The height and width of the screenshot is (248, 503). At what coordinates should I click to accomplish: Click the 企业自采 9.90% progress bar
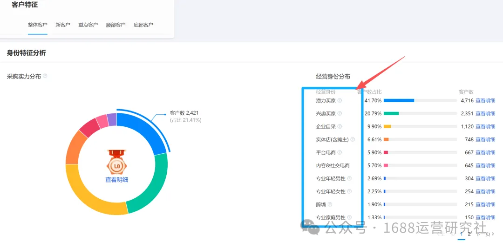[420, 126]
